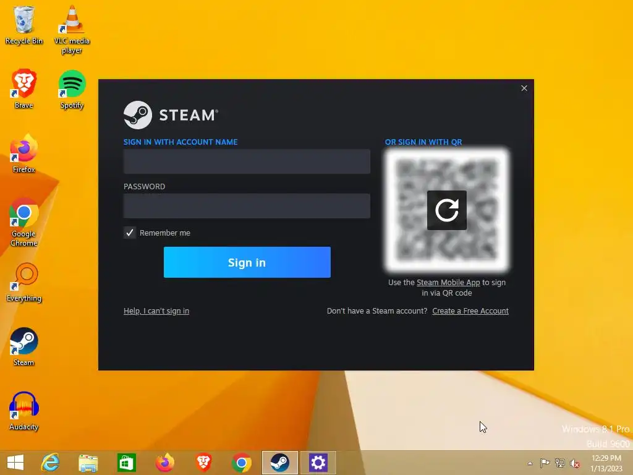Viewport: 633px width, 475px height.
Task: Click the "SIGN IN WITH ACCOUNT NAME" label
Action: pos(181,142)
